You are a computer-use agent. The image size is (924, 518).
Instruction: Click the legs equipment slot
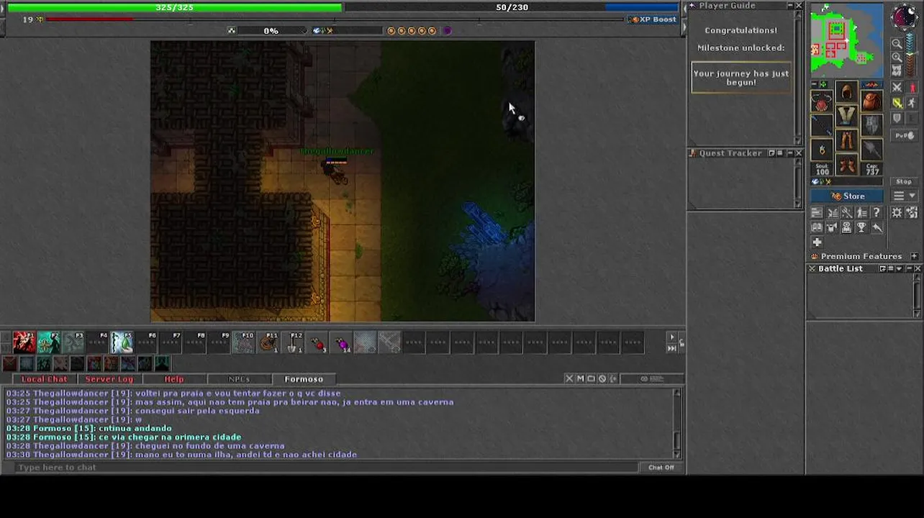[846, 140]
